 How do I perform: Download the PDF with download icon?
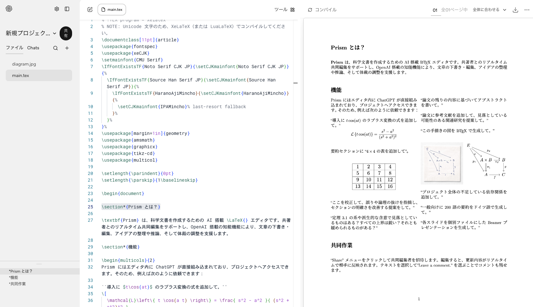(515, 10)
